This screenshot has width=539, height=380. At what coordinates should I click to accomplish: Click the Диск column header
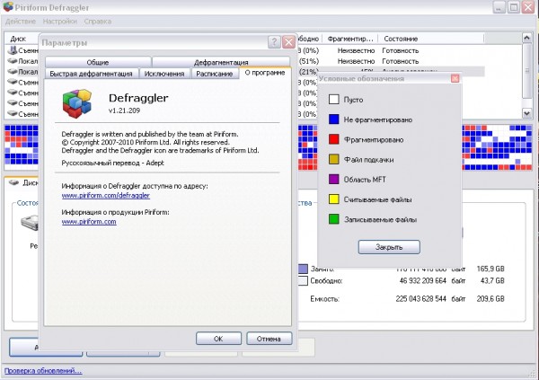(x=18, y=39)
